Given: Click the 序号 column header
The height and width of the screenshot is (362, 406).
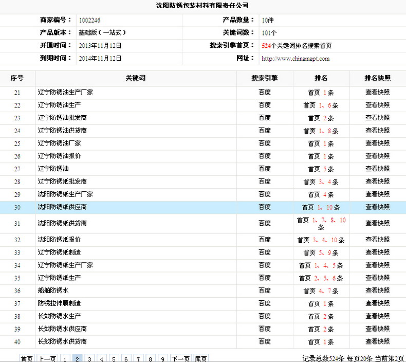Looking at the screenshot, I should point(17,78).
